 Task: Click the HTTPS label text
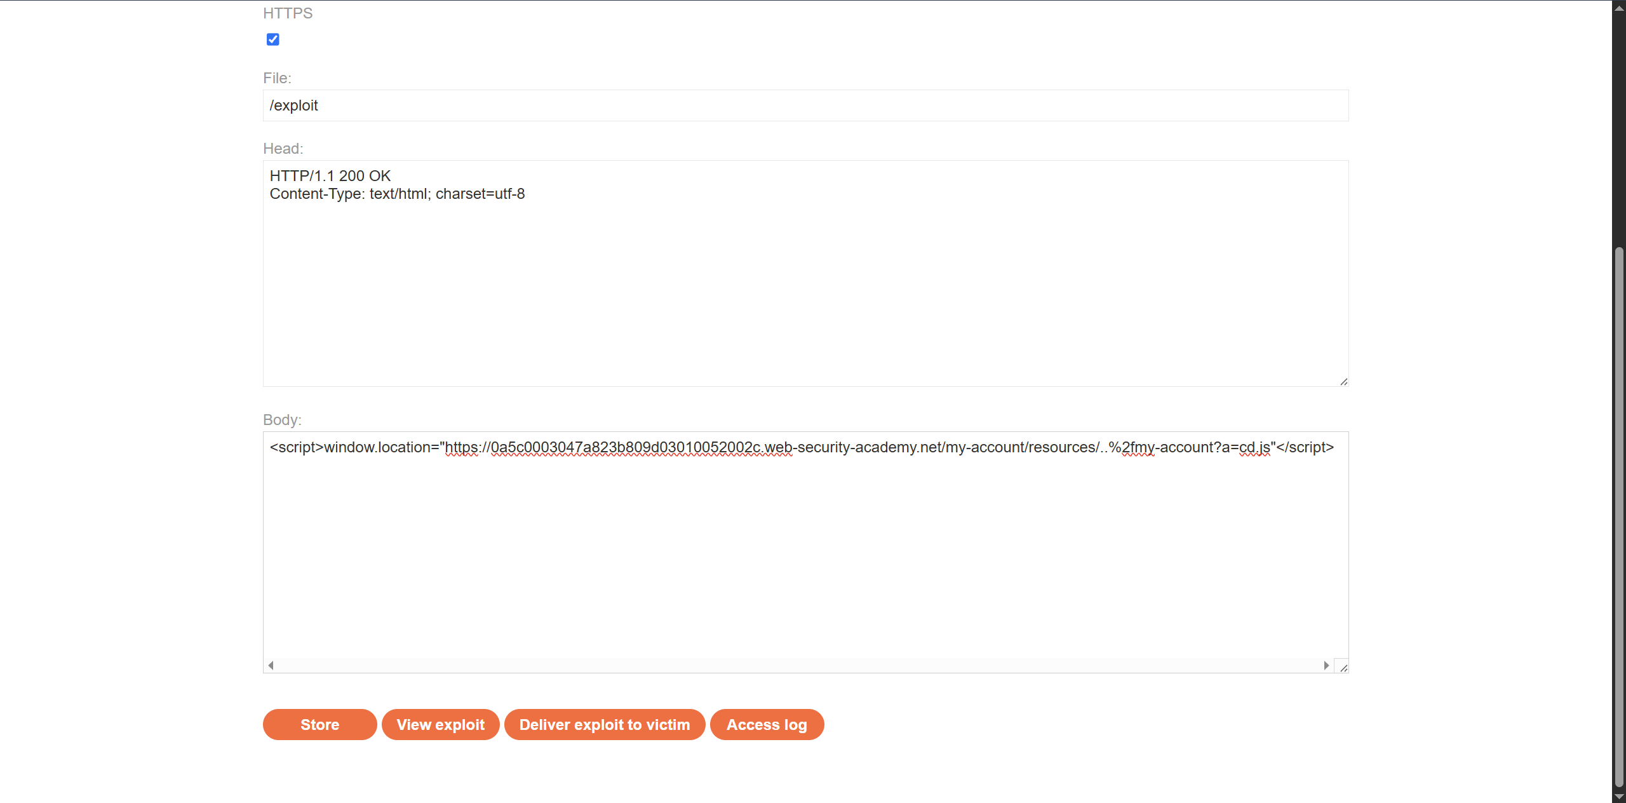click(288, 13)
